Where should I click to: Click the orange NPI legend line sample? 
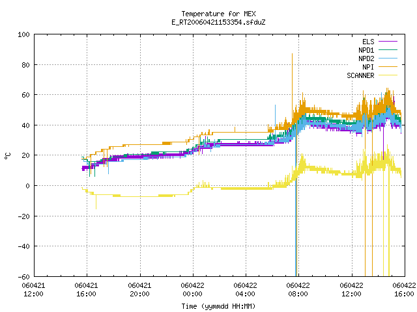388,67
